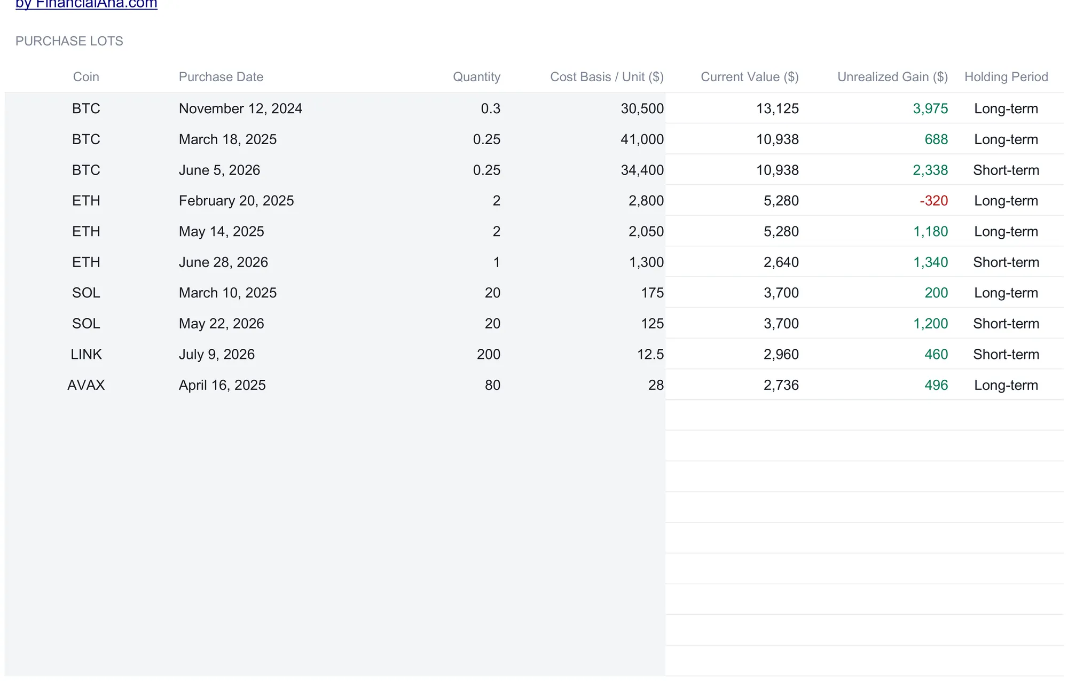Select cost basis cell 30,500
The height and width of the screenshot is (681, 1068).
tap(642, 108)
